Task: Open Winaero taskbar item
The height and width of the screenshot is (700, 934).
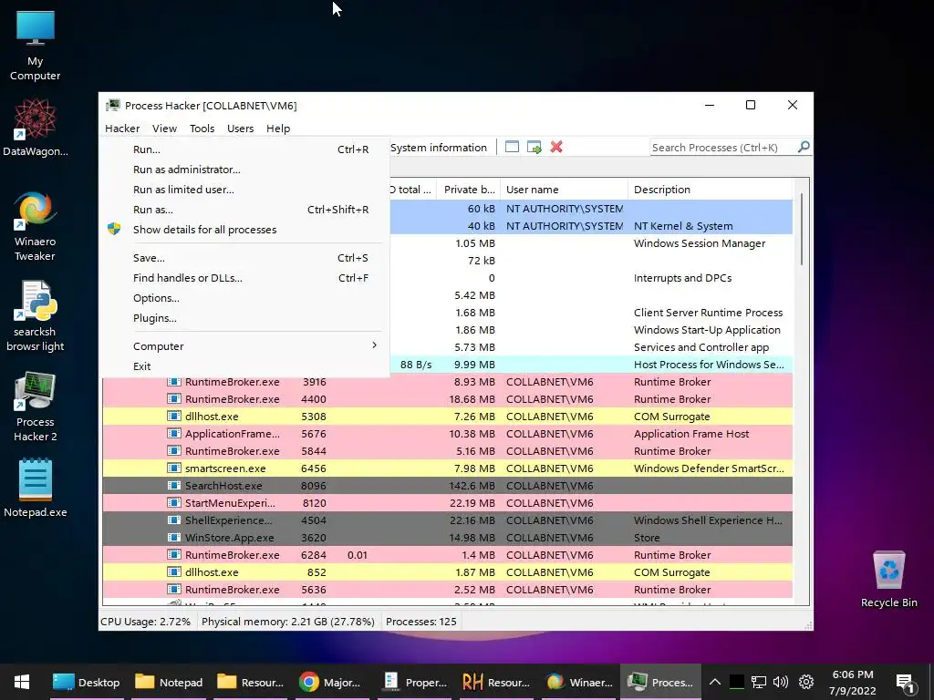Action: tap(579, 682)
